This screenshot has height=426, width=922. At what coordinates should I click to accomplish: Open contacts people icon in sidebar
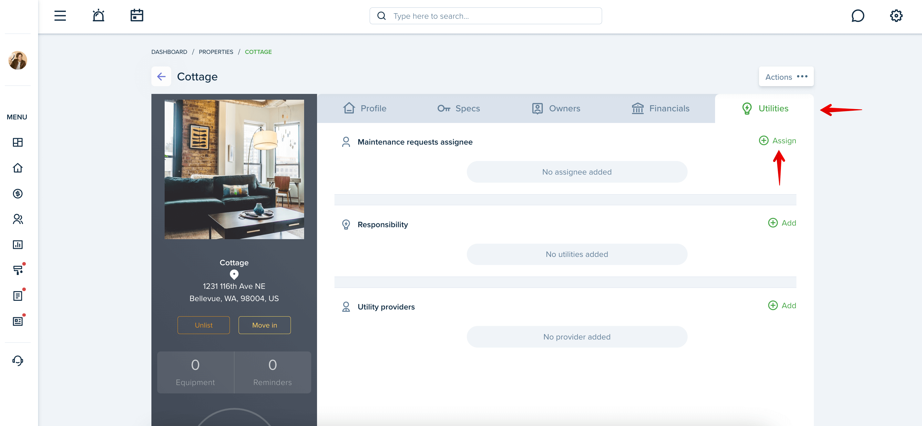pyautogui.click(x=17, y=219)
